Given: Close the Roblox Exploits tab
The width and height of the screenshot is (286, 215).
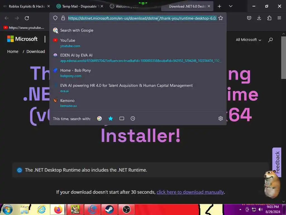Looking at the screenshot, I should [x=49, y=6].
